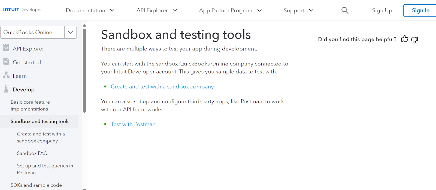Go to Get started in the sidebar
436x190 pixels.
[x=27, y=62]
